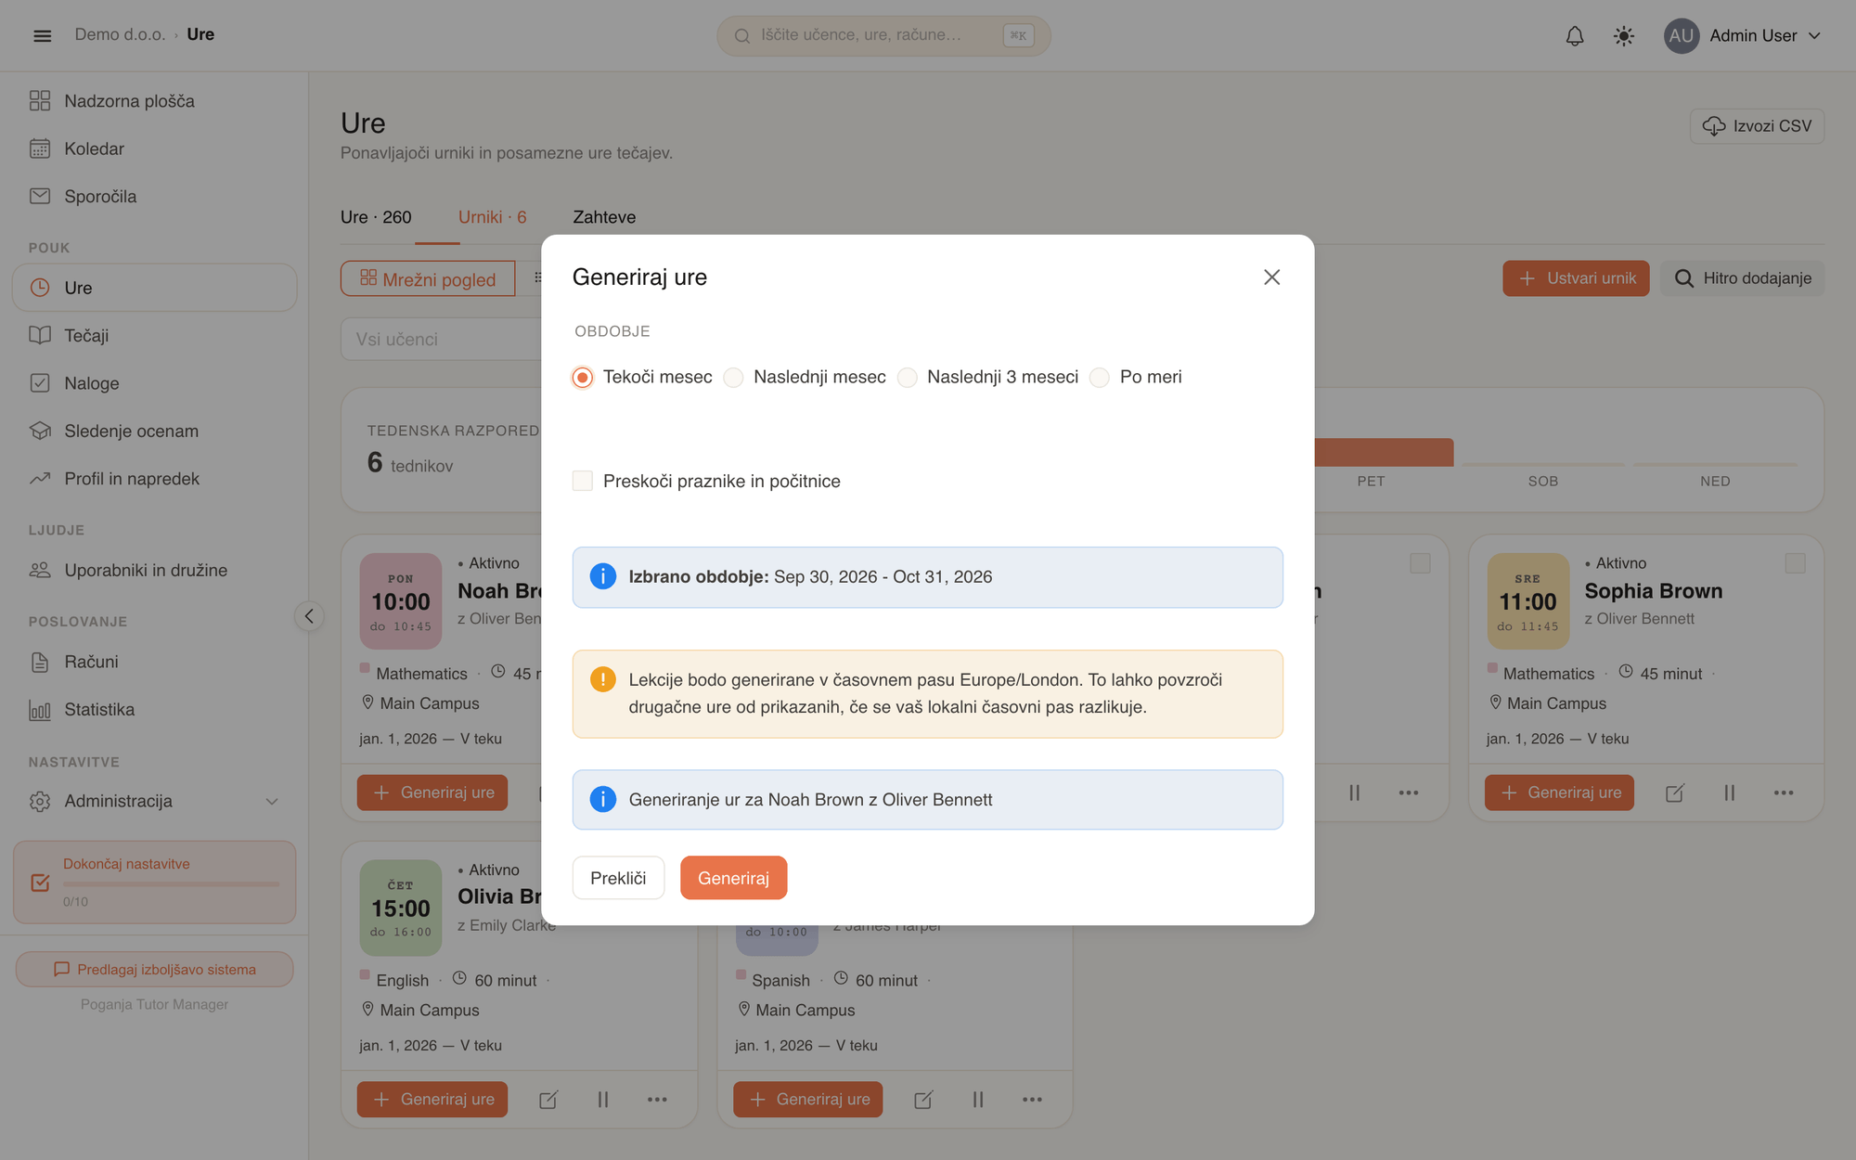Open three-dot menu on Olivia English card
The image size is (1856, 1160).
click(657, 1100)
